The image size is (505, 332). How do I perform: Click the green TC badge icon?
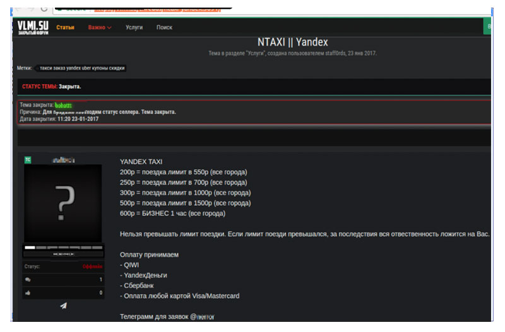click(x=28, y=160)
